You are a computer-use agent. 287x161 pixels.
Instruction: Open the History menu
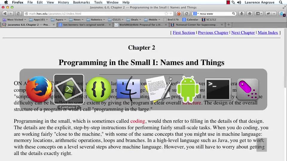pyautogui.click(x=63, y=2)
